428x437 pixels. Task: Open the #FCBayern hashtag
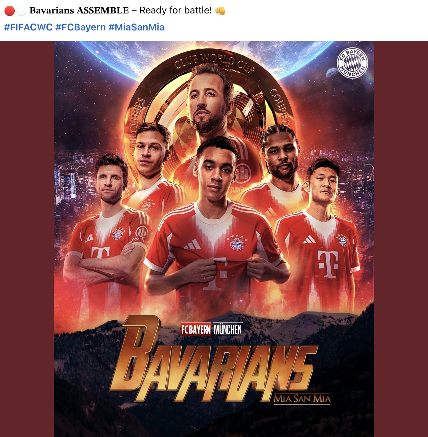coord(81,27)
